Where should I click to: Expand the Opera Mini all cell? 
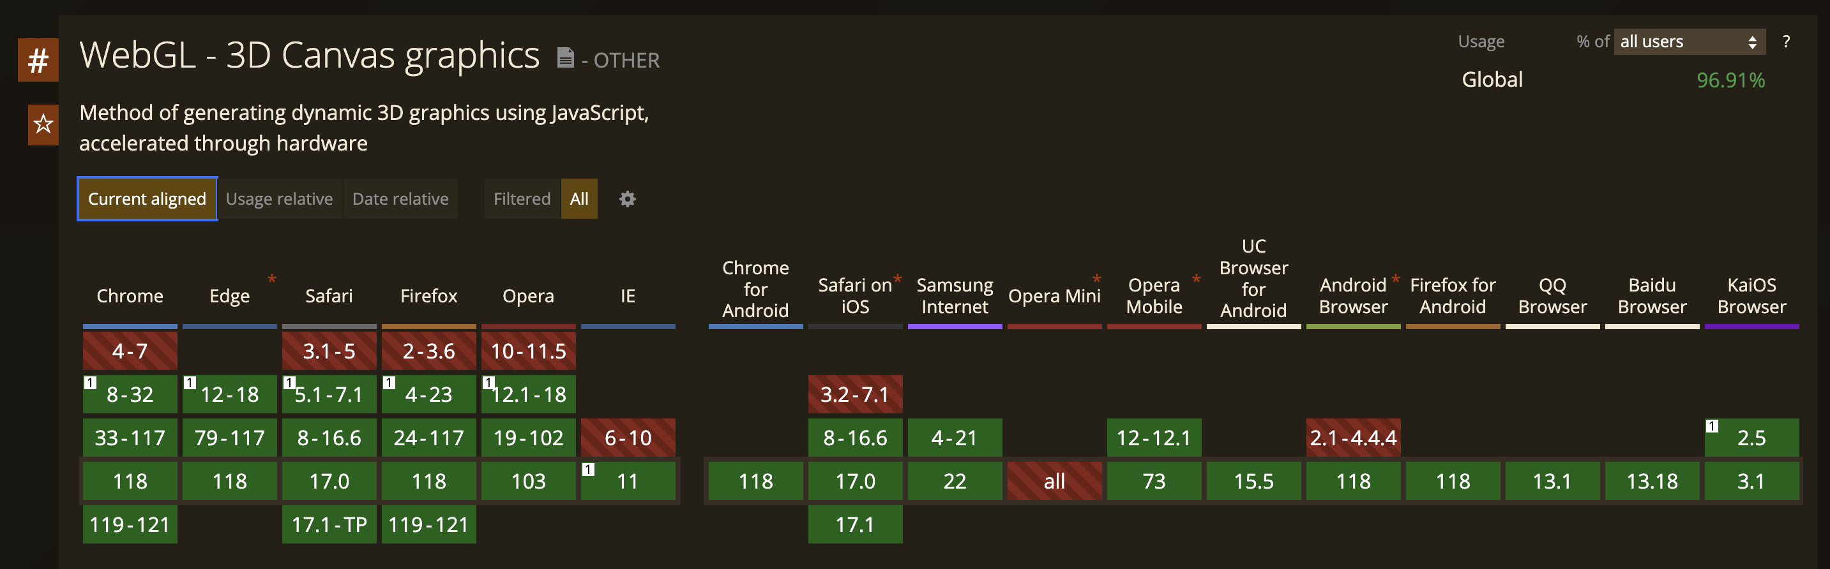pos(1054,481)
